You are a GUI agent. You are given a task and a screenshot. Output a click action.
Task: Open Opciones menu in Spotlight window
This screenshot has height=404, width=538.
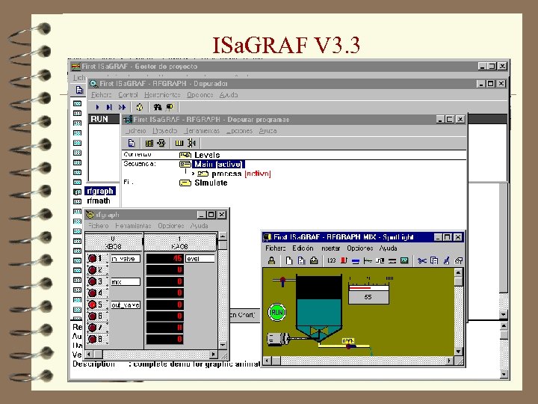pos(359,248)
